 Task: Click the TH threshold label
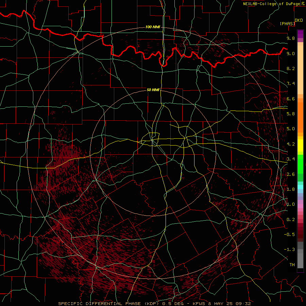[292, 265]
